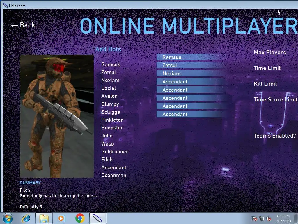Add the John bot
Image resolution: width=298 pixels, height=224 pixels.
[x=107, y=136]
